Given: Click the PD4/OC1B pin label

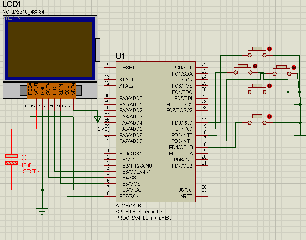Looking at the screenshot, I should click(181, 147).
